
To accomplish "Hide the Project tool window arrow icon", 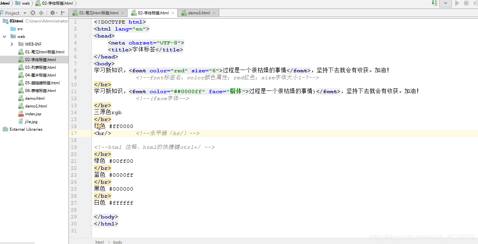I will 63,13.
